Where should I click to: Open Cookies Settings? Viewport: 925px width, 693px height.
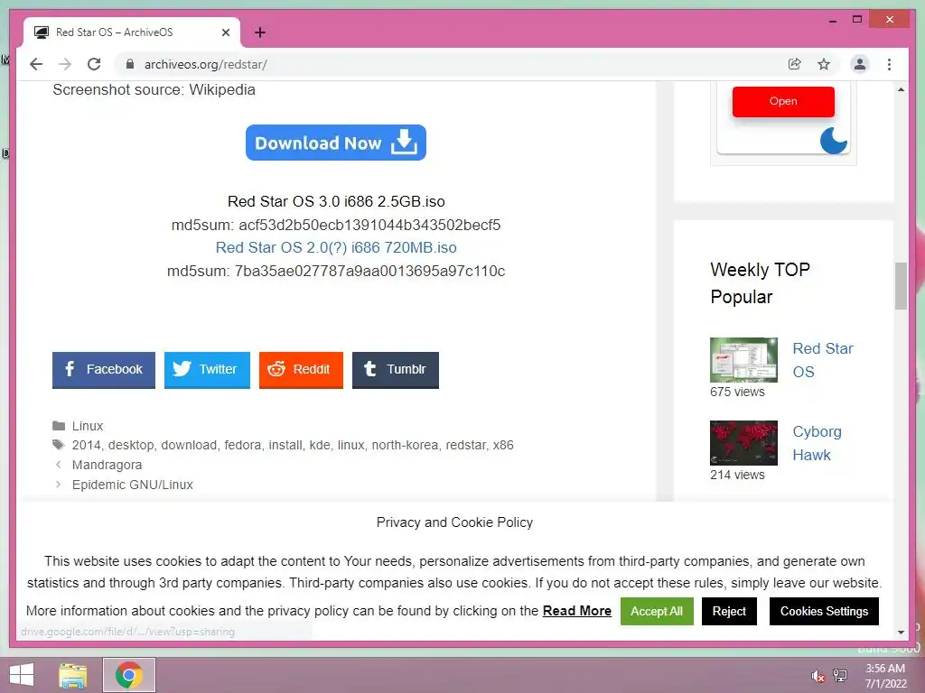pyautogui.click(x=824, y=611)
